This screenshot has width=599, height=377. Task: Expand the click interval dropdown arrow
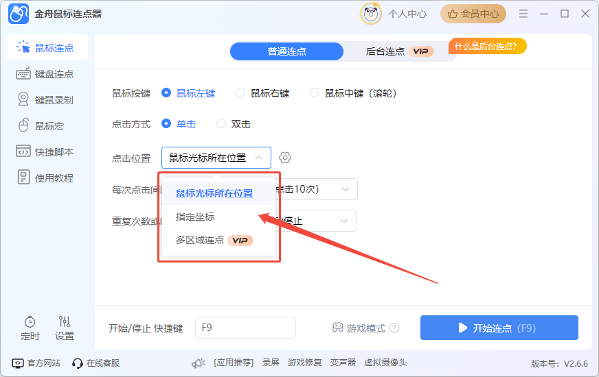tap(346, 189)
